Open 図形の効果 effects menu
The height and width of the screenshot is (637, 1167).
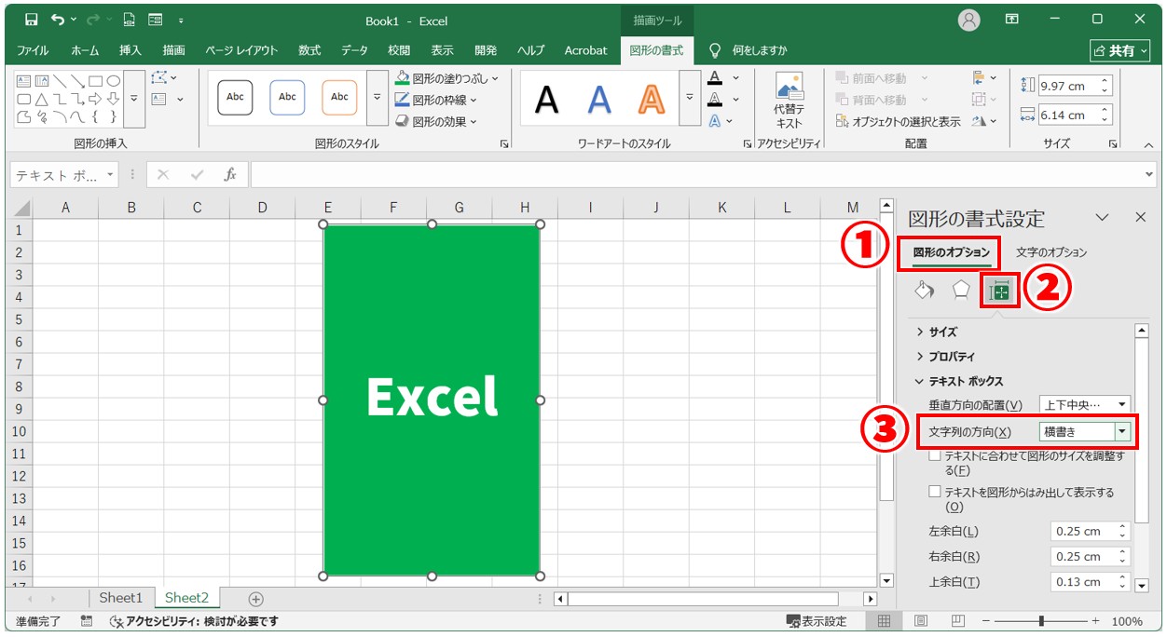click(435, 121)
